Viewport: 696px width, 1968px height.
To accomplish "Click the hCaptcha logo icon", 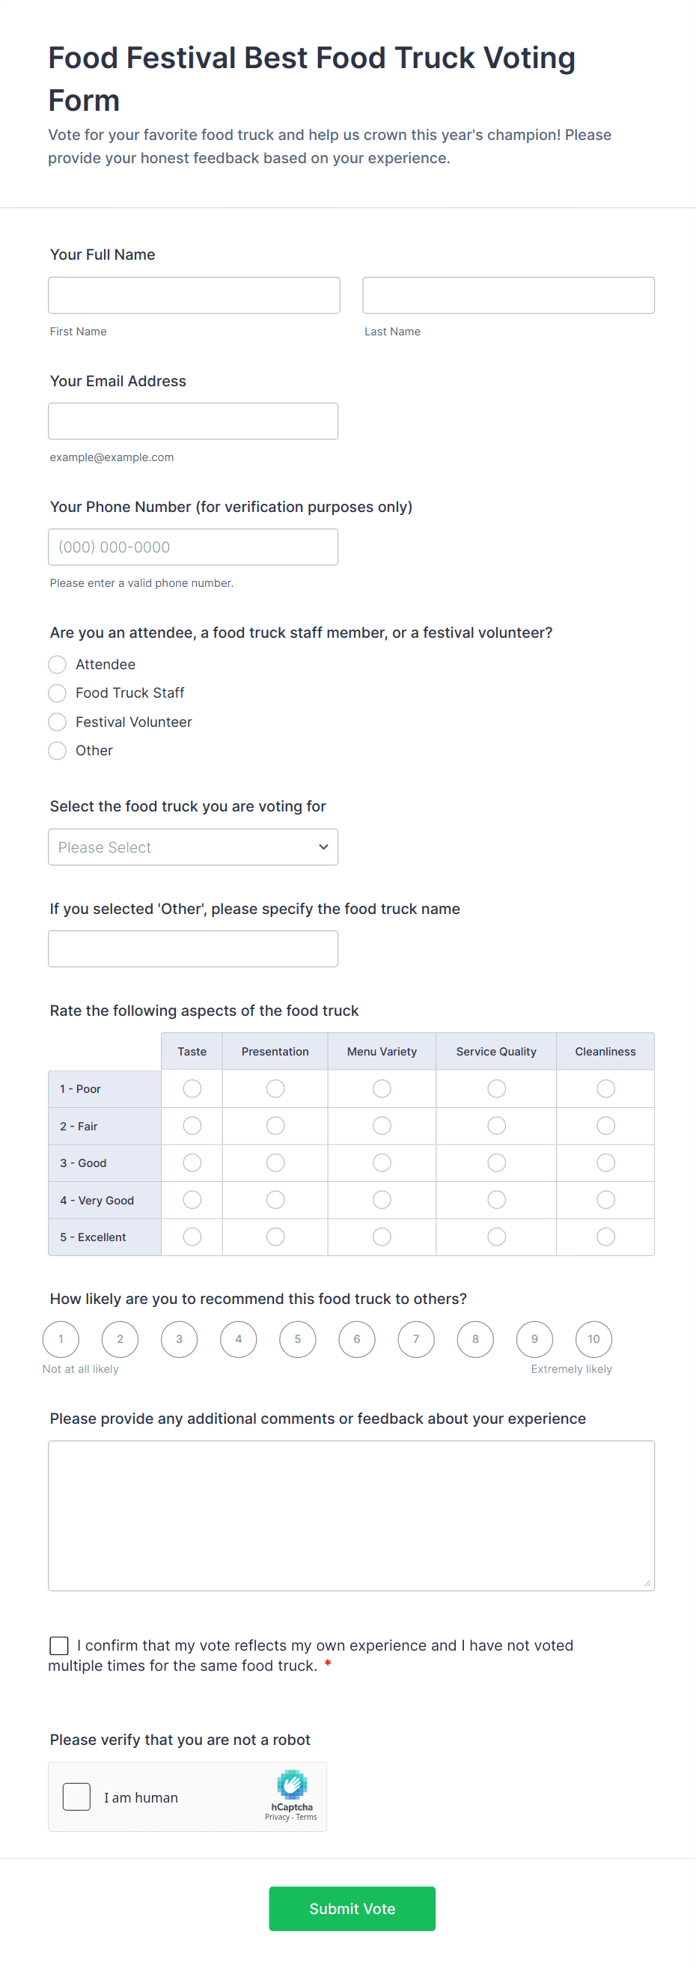I will [x=292, y=1784].
